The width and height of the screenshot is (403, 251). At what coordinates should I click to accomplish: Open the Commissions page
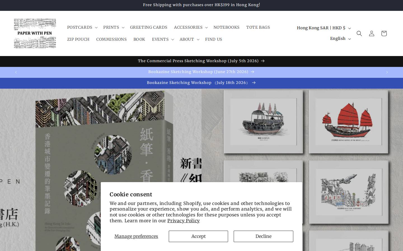point(111,39)
